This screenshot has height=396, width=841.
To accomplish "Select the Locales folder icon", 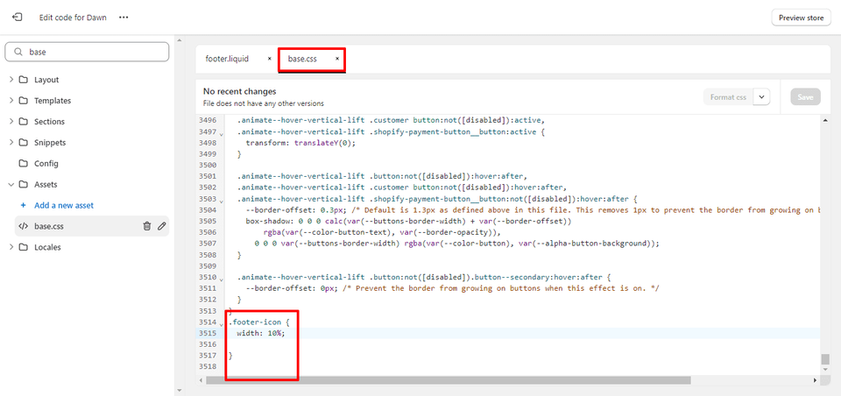I will [23, 247].
